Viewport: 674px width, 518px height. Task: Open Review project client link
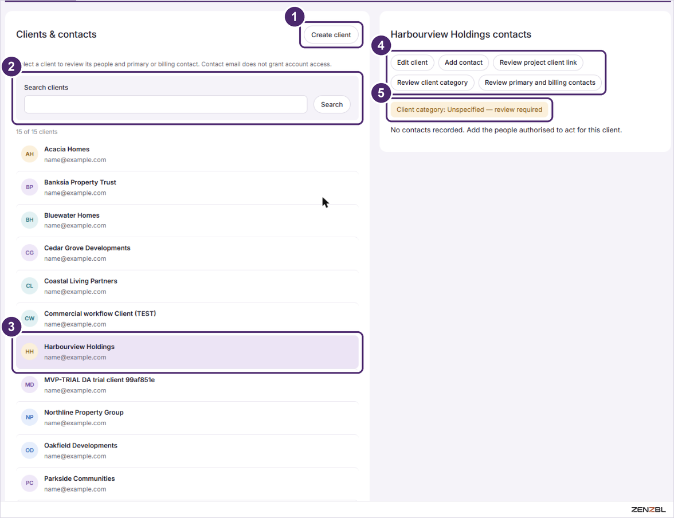538,62
